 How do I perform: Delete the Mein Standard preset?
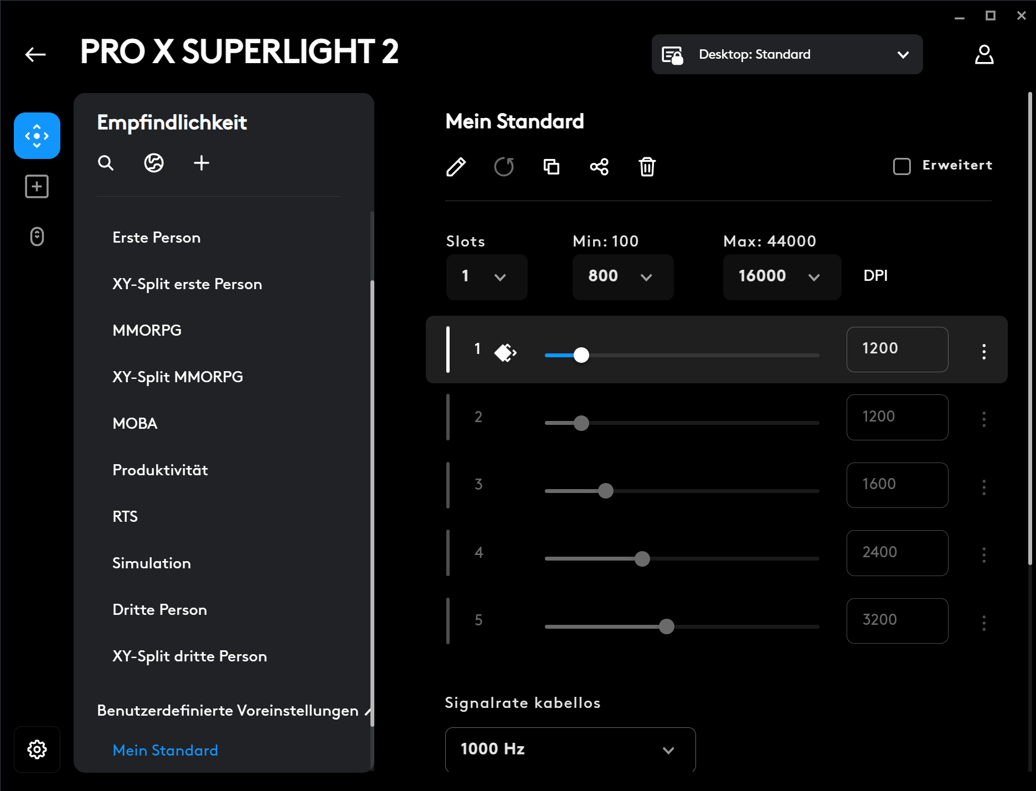pos(647,167)
